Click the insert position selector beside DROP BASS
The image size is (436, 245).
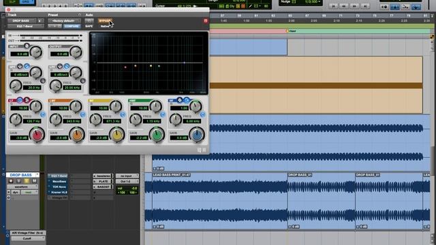pos(40,21)
